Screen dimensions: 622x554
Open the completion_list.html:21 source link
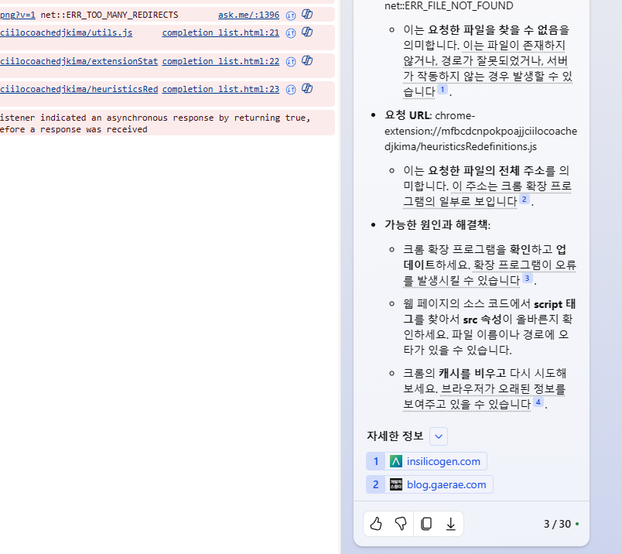click(x=220, y=33)
